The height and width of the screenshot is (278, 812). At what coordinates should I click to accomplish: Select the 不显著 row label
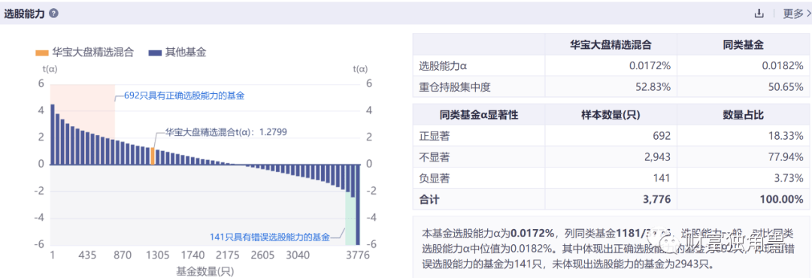point(434,157)
